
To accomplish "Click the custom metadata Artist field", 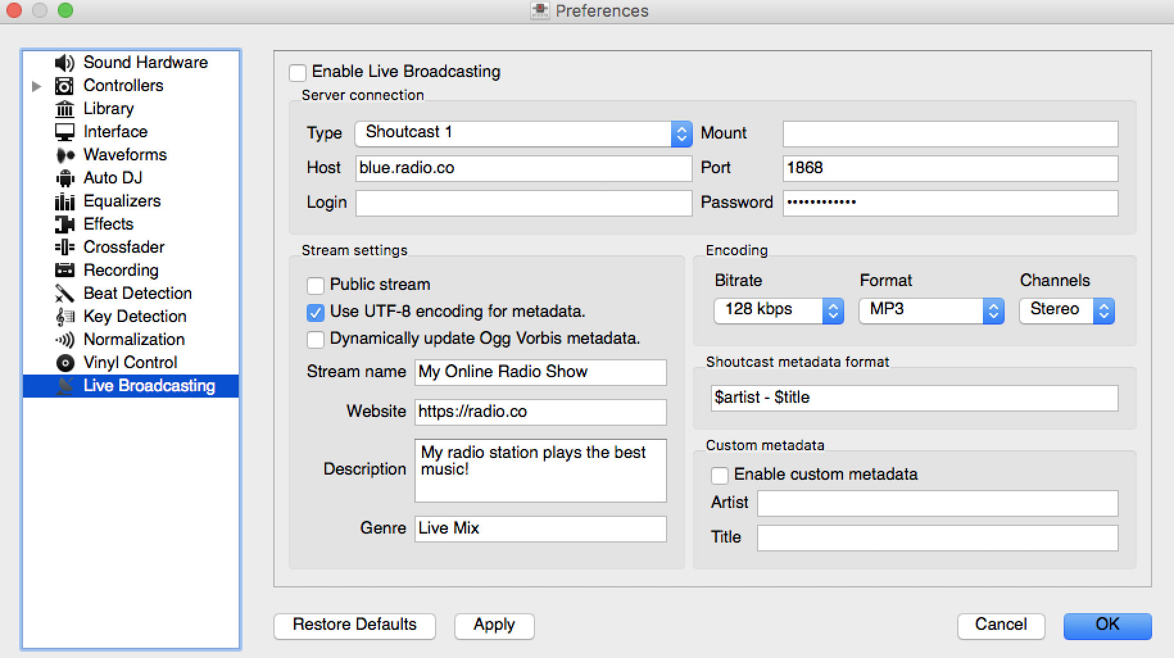I will pyautogui.click(x=937, y=503).
